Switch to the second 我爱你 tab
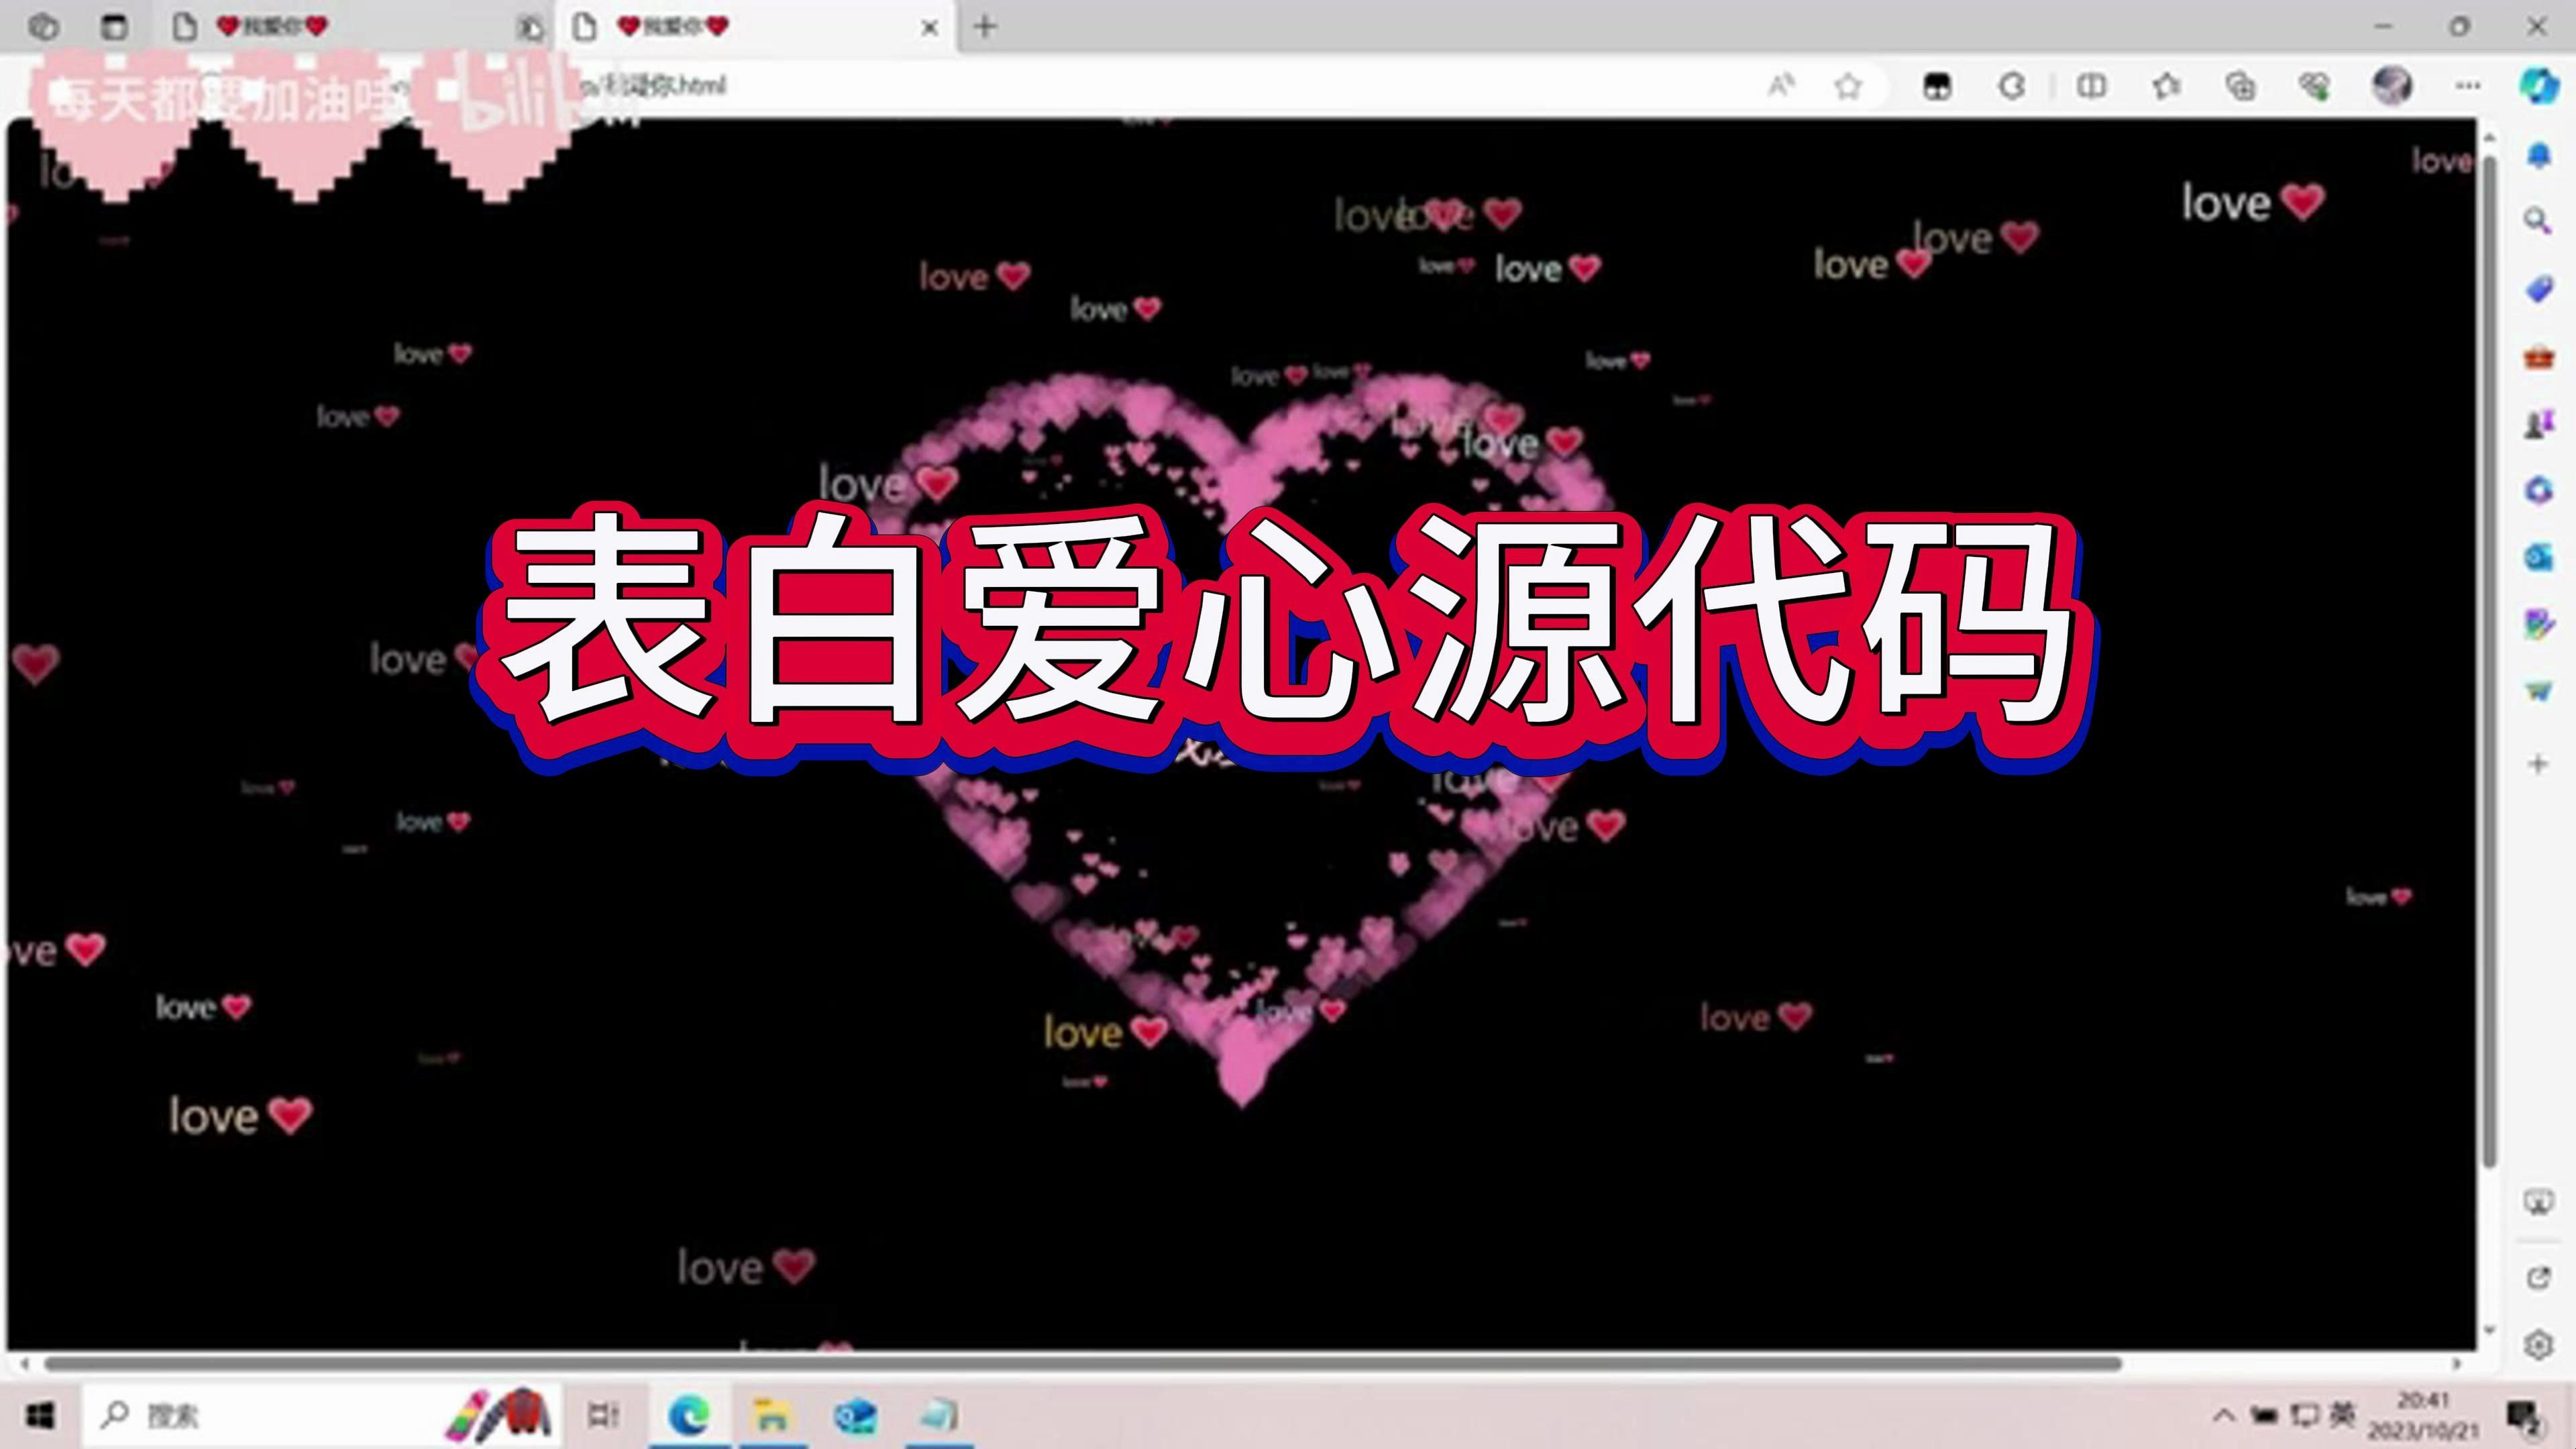This screenshot has height=1449, width=2576. [x=700, y=27]
